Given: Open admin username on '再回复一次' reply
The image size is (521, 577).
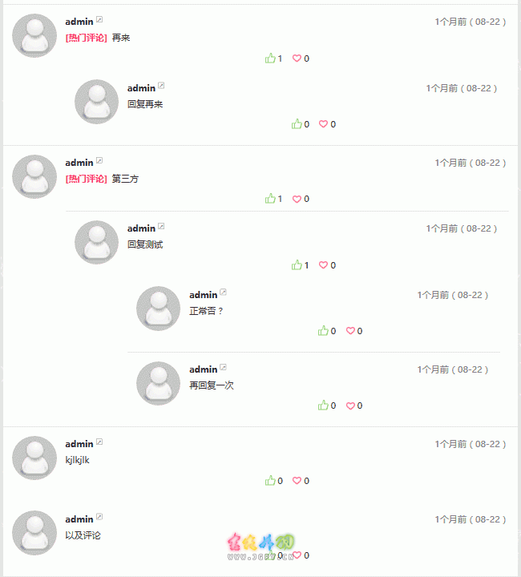Looking at the screenshot, I should click(203, 369).
